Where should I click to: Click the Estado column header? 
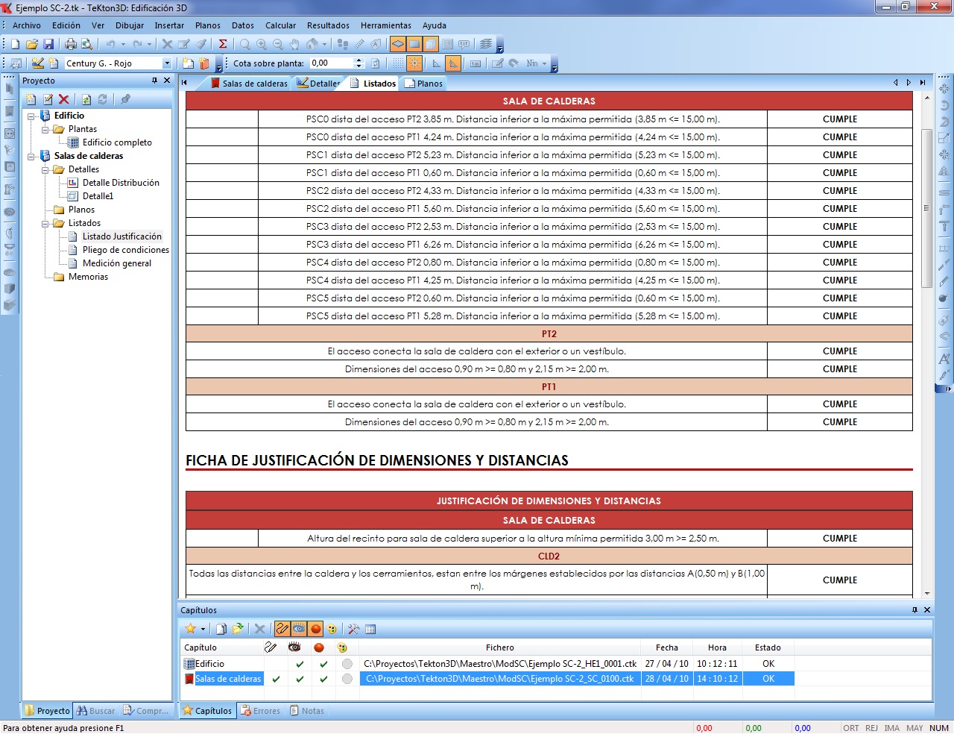(x=768, y=647)
